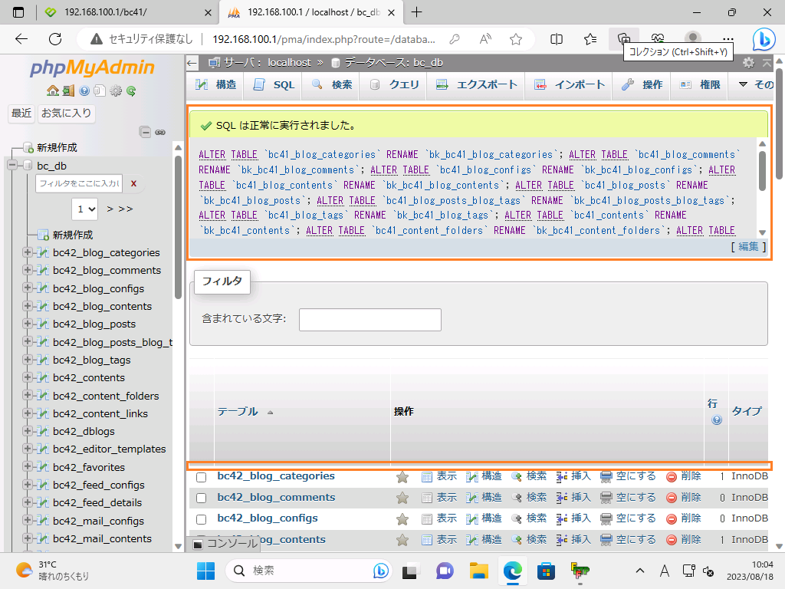
Task: Favorite the bc42_blog_categories table star
Action: coord(402,476)
